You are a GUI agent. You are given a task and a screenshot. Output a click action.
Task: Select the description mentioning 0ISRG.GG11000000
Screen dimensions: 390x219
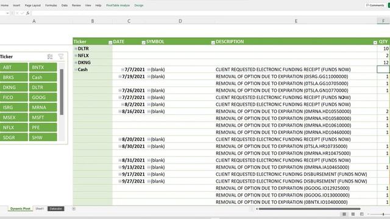282,77
